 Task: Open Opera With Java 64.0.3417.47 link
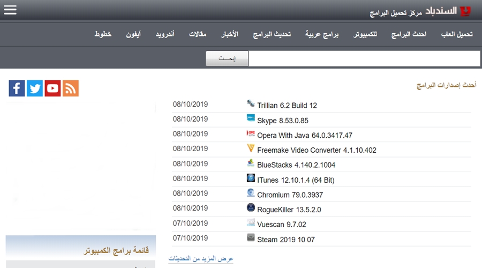(305, 136)
